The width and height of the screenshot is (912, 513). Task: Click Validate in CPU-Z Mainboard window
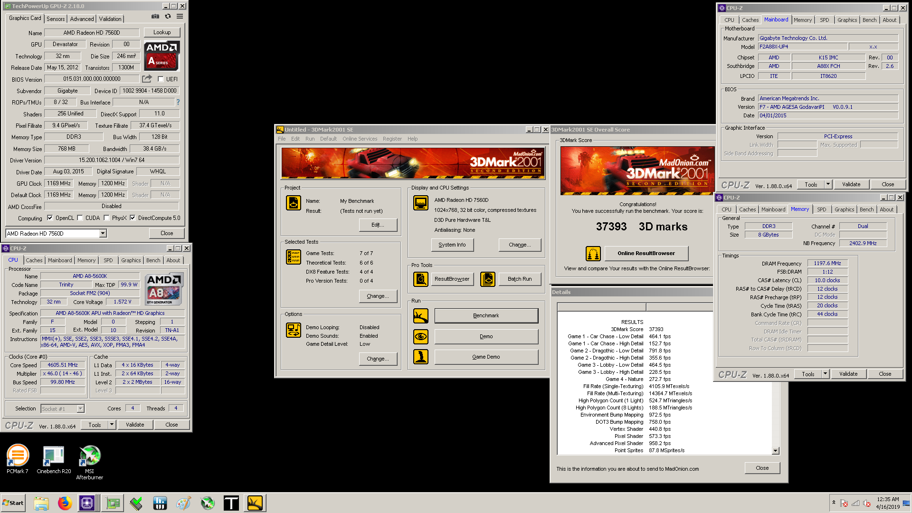(x=851, y=184)
